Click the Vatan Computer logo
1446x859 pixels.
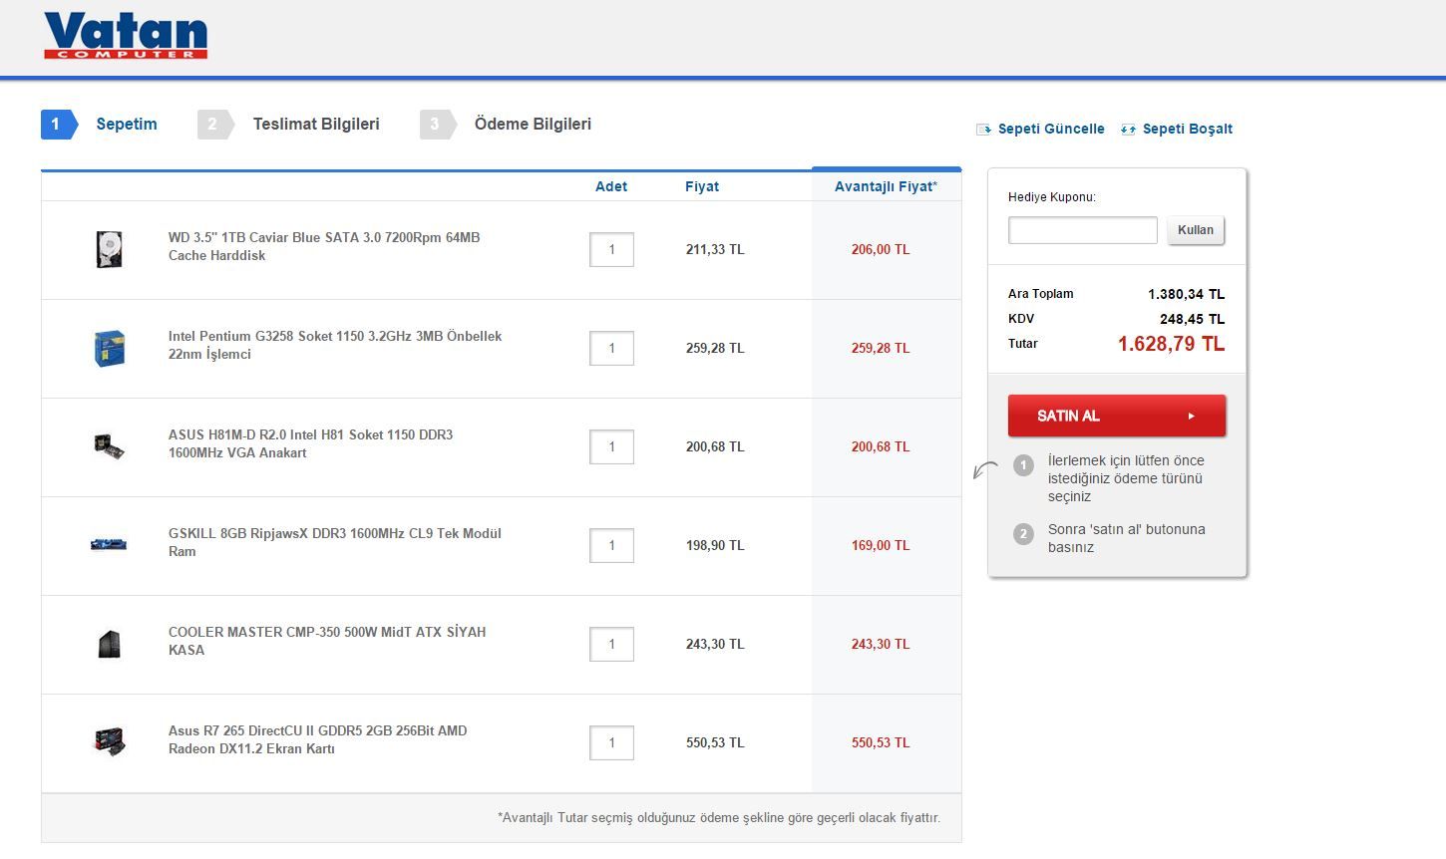126,36
